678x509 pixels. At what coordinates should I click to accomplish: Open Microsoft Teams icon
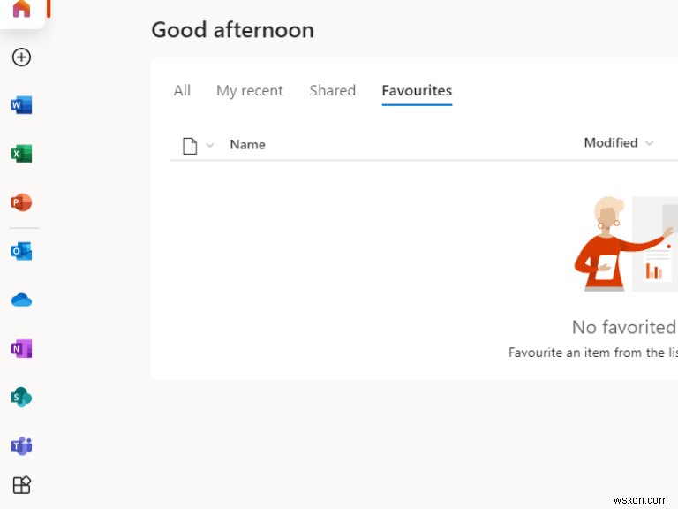[21, 445]
